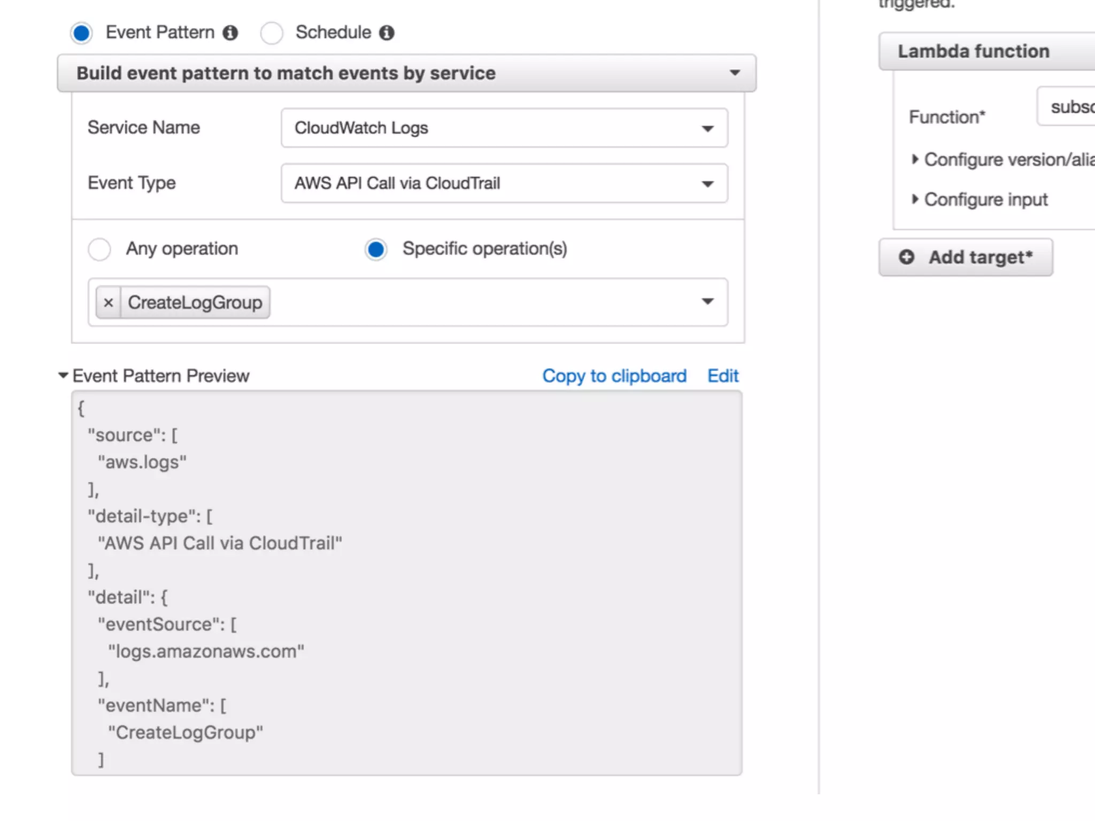
Task: Select the Event Pattern radio button
Action: (x=82, y=33)
